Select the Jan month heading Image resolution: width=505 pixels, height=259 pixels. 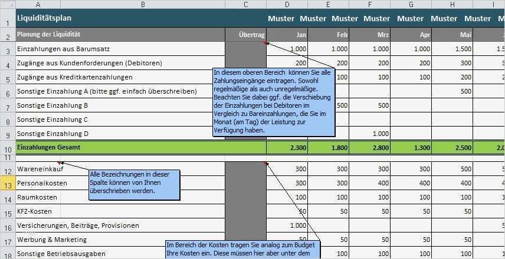[x=287, y=34]
